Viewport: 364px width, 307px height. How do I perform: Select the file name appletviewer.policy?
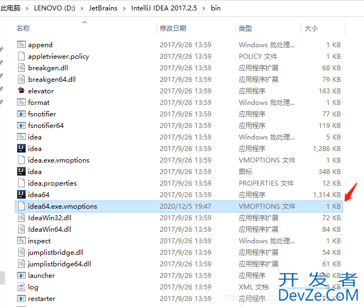59,57
